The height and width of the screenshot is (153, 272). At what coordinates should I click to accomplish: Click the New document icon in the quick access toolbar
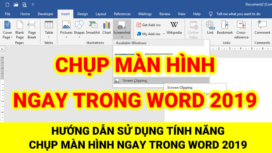coord(7,4)
